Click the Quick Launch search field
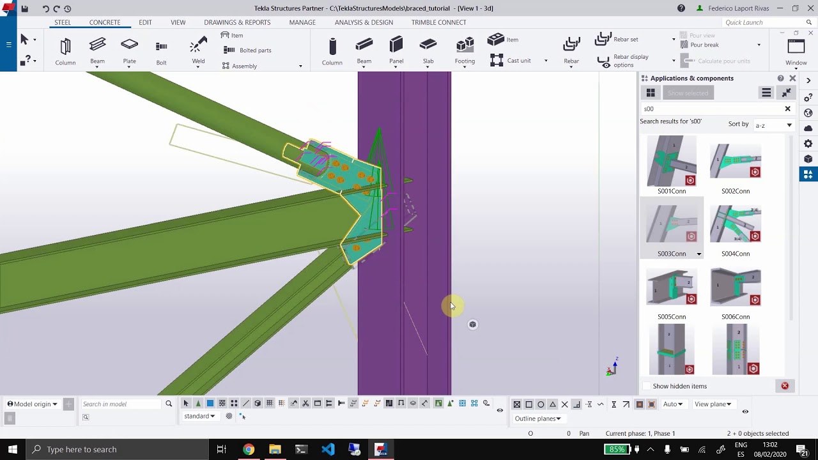The height and width of the screenshot is (460, 818). [764, 22]
